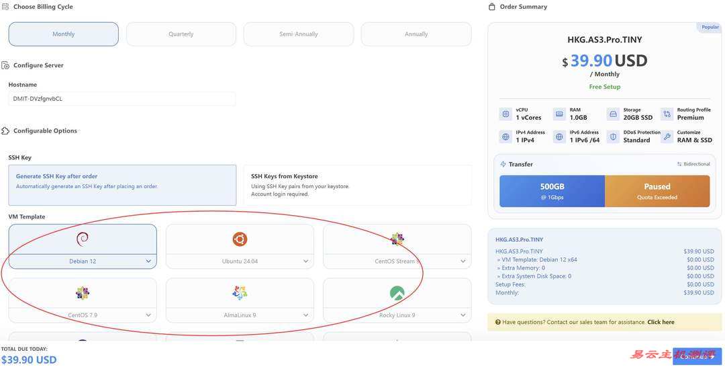Switch to SSH Keys from Keystore
Viewport: 725px width, 367px height.
point(357,185)
